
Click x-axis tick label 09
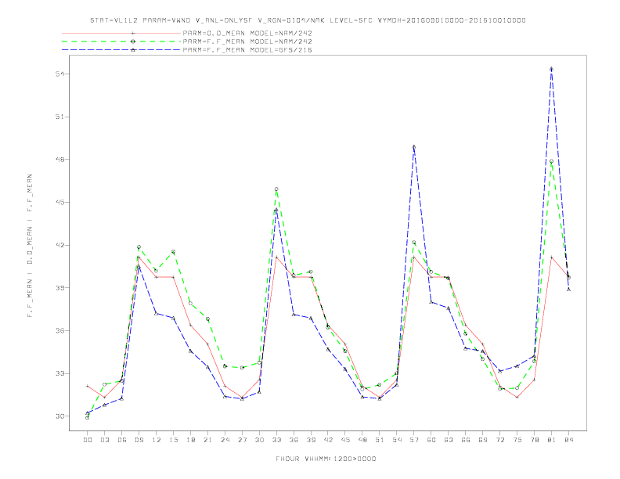click(139, 440)
